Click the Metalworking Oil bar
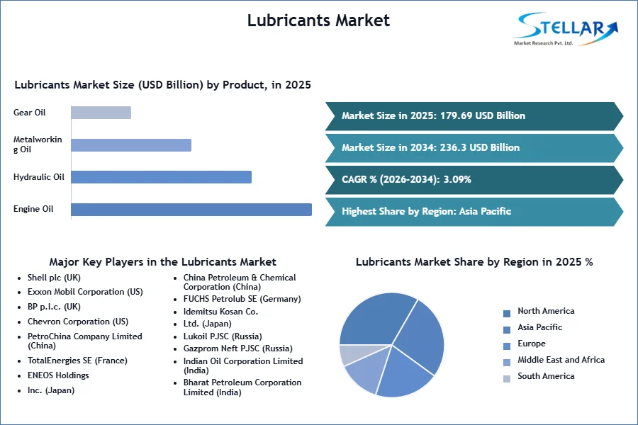The height and width of the screenshot is (425, 638). click(131, 145)
